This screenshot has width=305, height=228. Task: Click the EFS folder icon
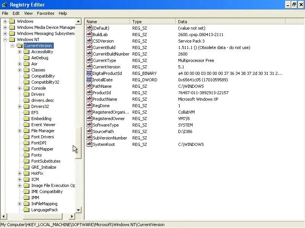coord(26,112)
